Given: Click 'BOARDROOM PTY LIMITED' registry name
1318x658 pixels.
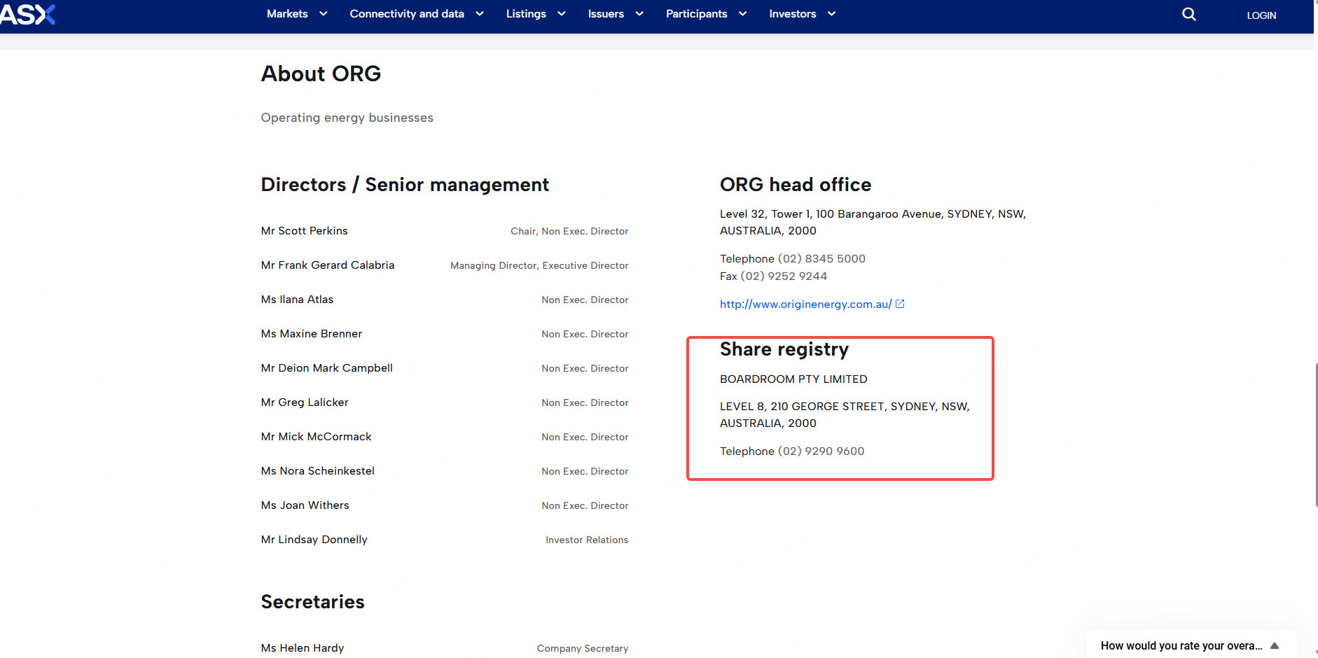Looking at the screenshot, I should tap(793, 379).
